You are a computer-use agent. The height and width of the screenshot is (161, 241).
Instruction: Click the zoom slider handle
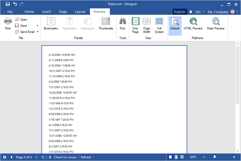tap(215, 157)
